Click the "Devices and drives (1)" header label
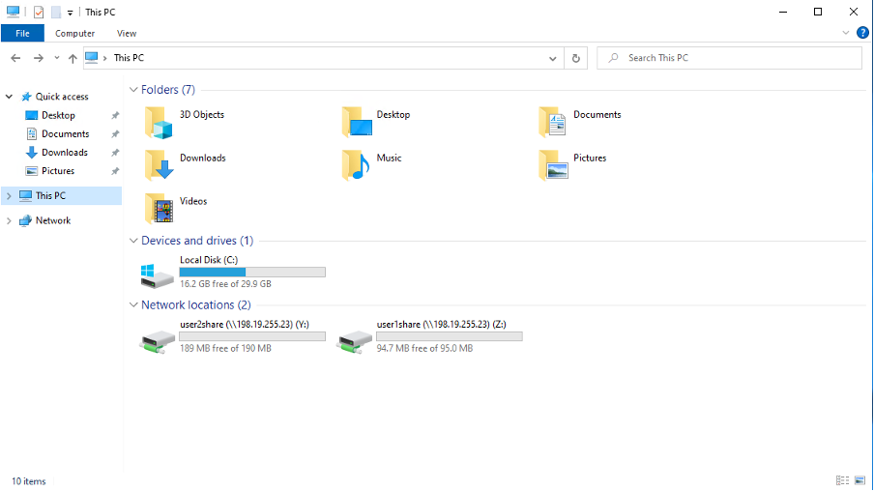 click(197, 241)
